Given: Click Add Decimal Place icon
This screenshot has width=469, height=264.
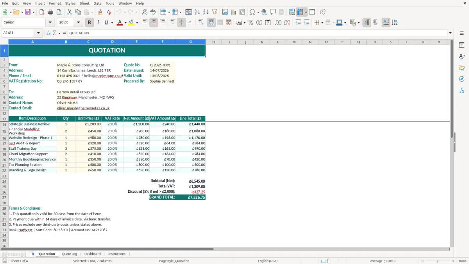Looking at the screenshot, I should click(x=278, y=23).
